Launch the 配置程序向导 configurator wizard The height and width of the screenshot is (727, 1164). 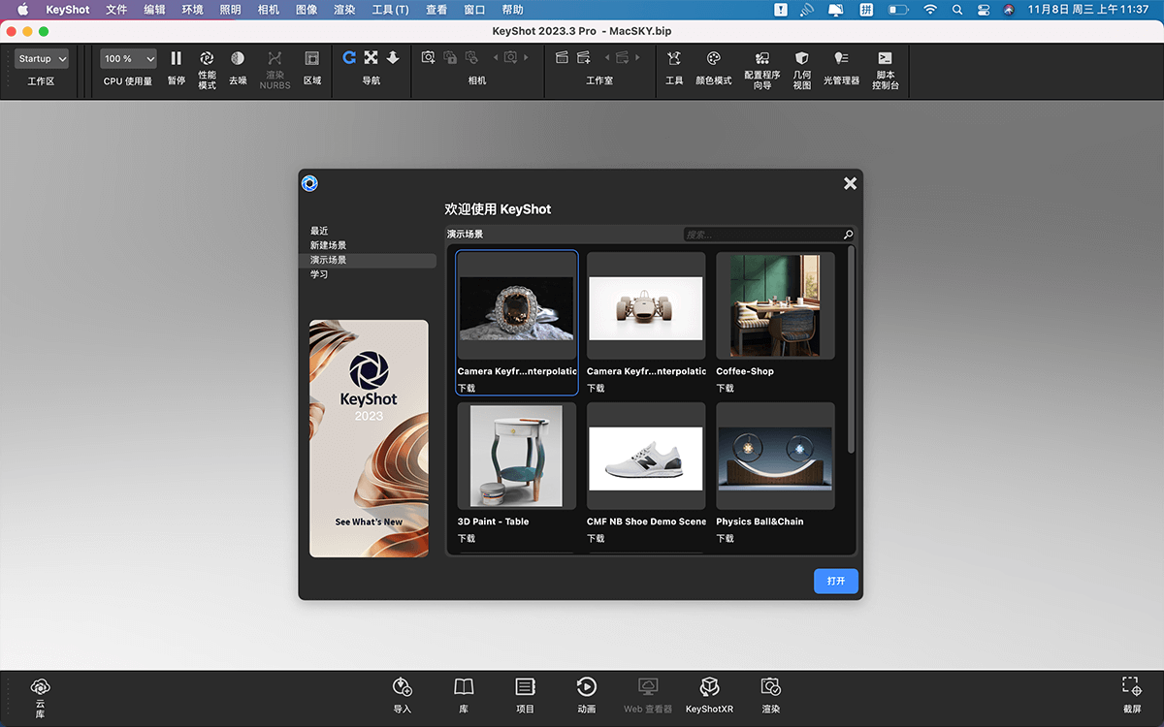[762, 59]
